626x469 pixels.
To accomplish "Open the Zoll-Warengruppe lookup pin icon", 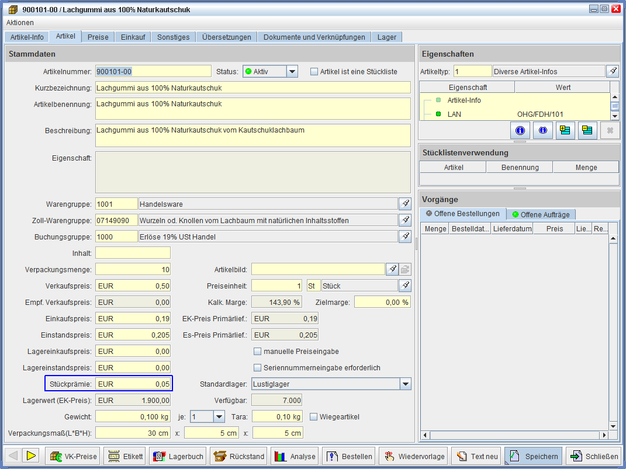I will pos(404,220).
